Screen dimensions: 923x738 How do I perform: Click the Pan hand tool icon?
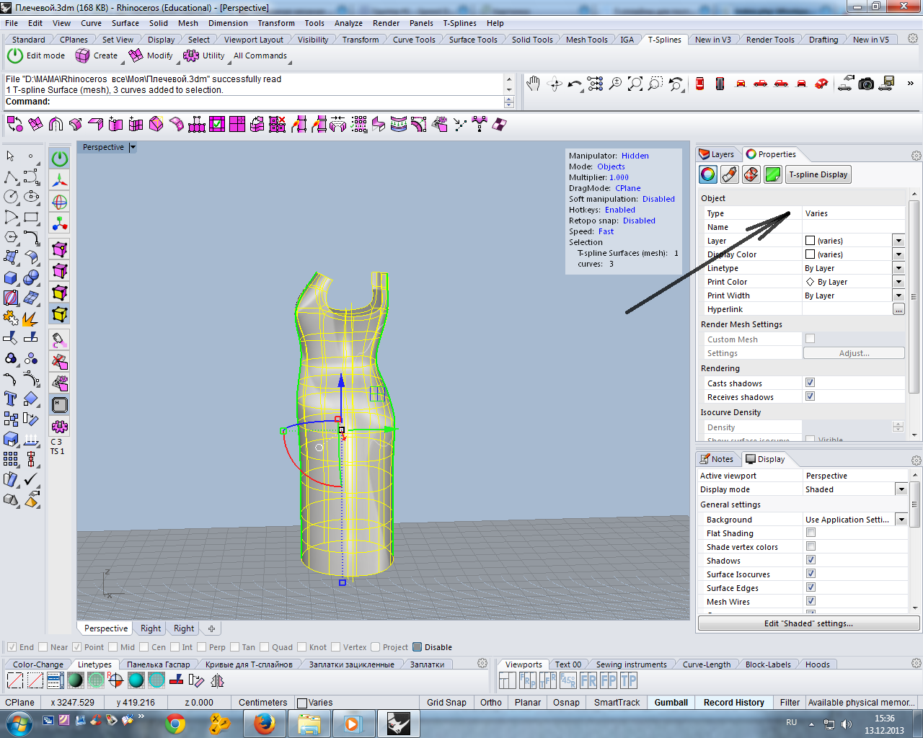pyautogui.click(x=533, y=84)
